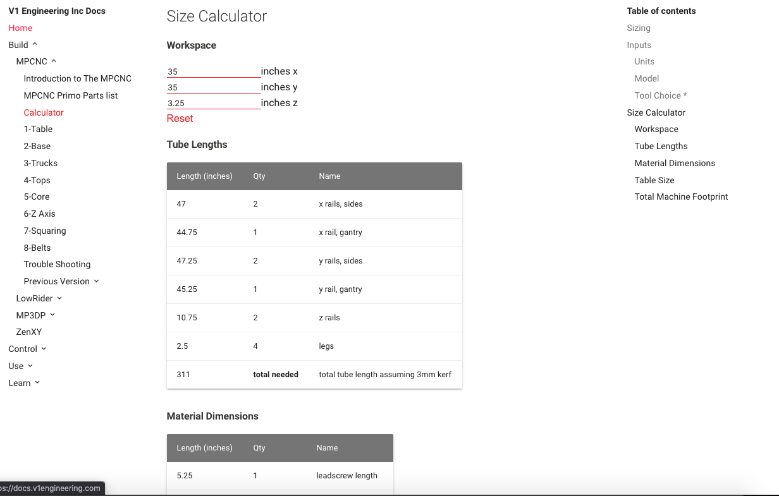The width and height of the screenshot is (779, 496).
Task: Click the 5.25 leadscrew length value
Action: pyautogui.click(x=185, y=476)
